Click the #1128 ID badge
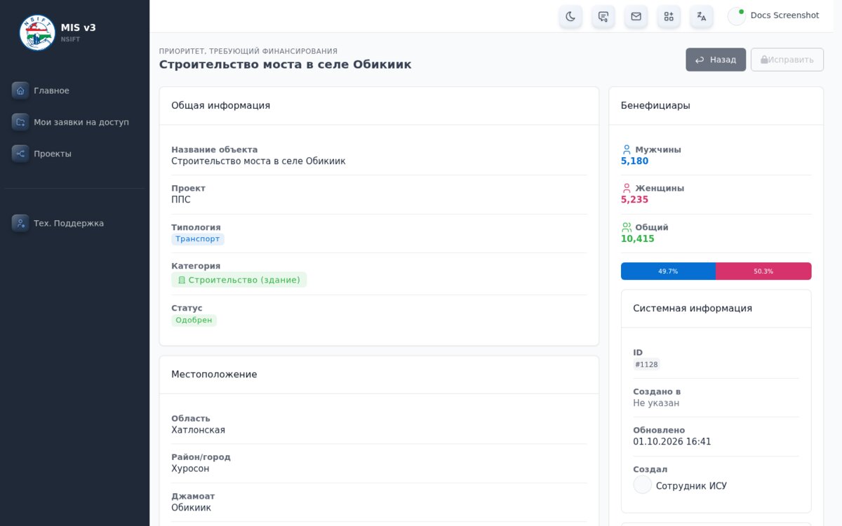 point(646,365)
